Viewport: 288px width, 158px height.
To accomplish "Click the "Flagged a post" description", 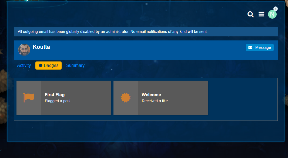I will [58, 101].
